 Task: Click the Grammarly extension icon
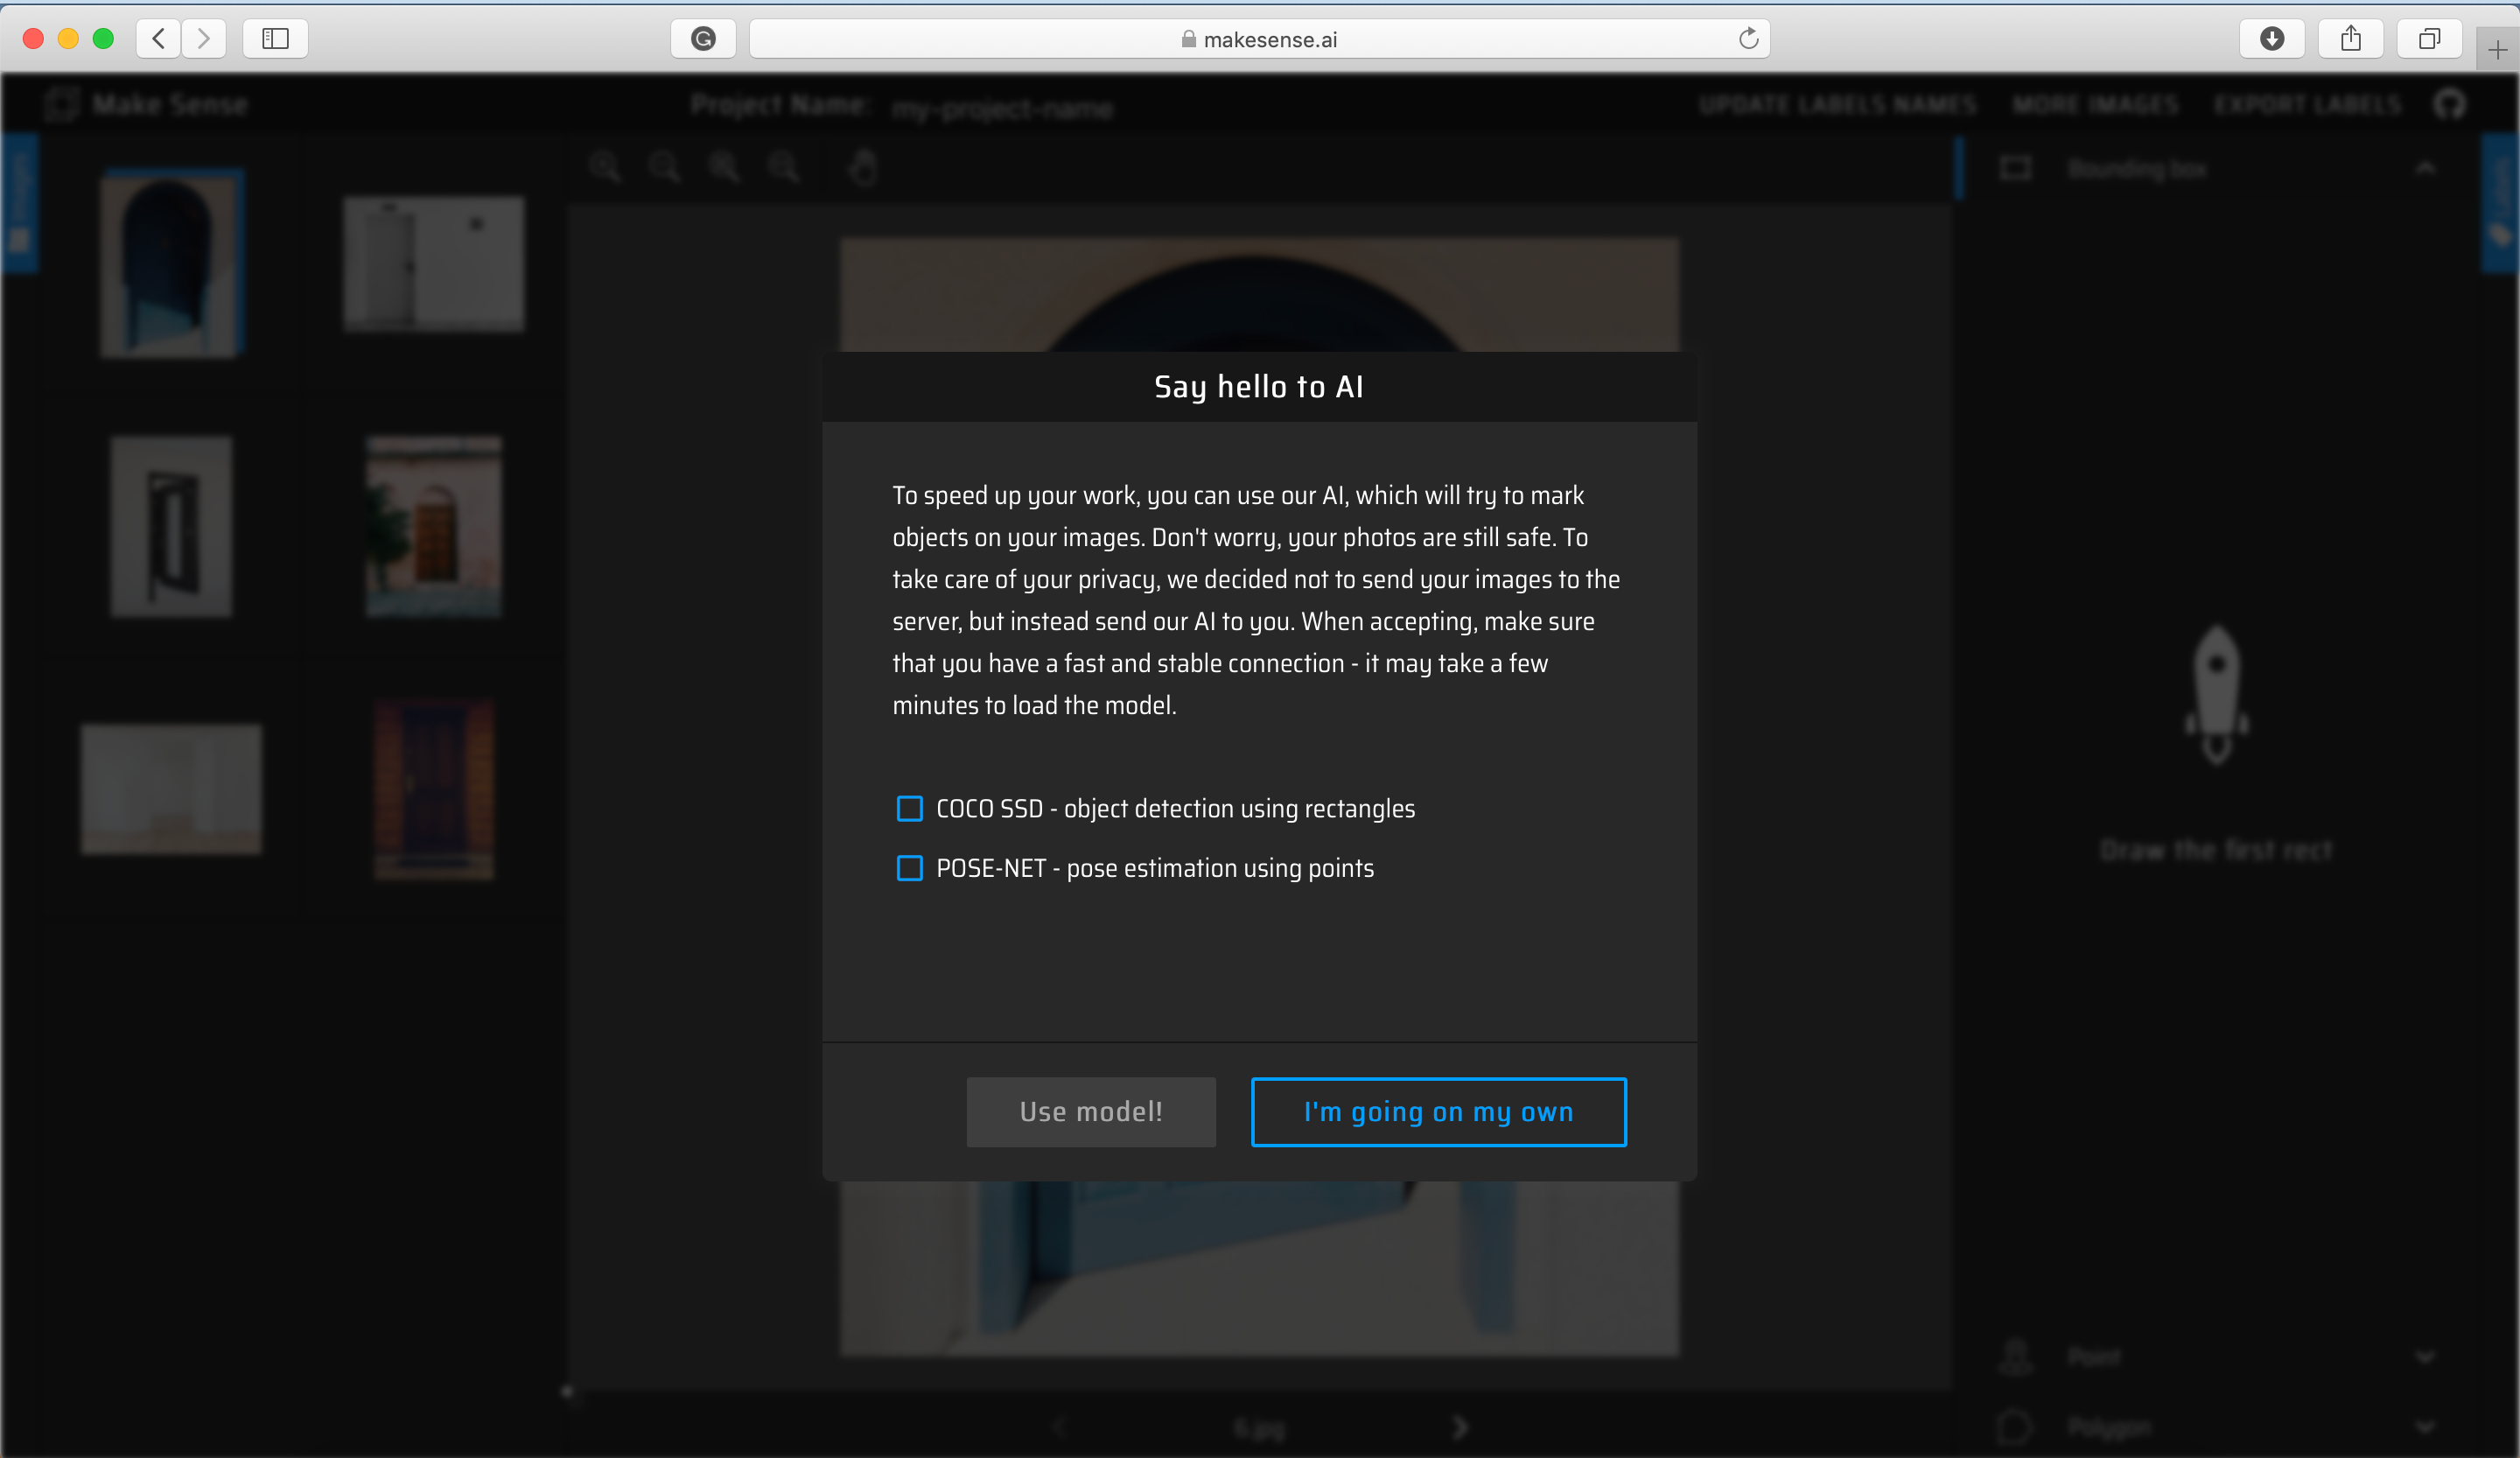[x=703, y=39]
